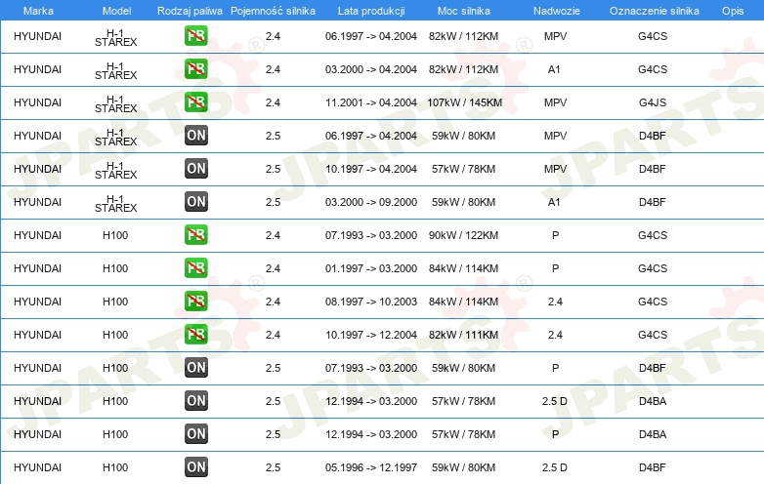Select the 57kW / 78KM cell in the 10.1997 -> 04.2004 row

[463, 169]
